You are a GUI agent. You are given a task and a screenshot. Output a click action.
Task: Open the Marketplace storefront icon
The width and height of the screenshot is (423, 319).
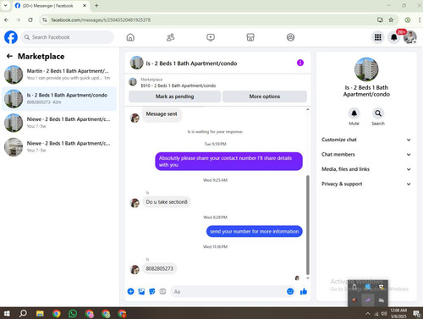point(250,37)
